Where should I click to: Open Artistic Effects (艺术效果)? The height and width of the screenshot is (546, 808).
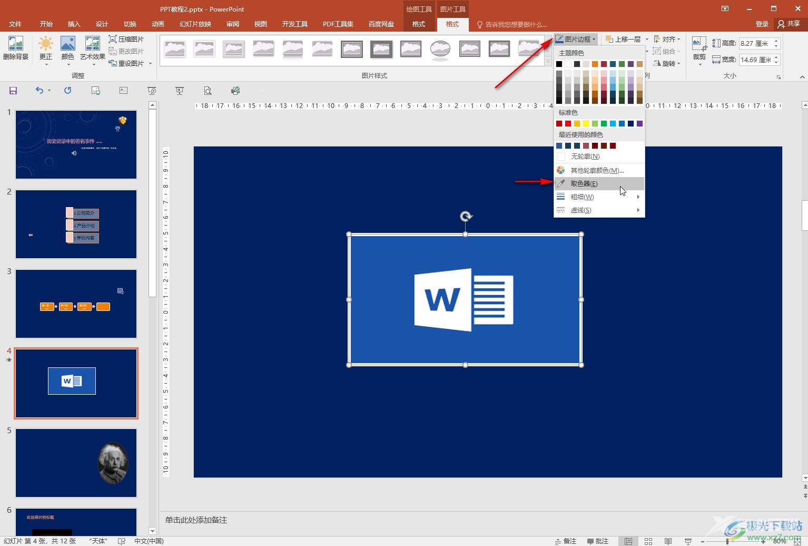click(93, 51)
